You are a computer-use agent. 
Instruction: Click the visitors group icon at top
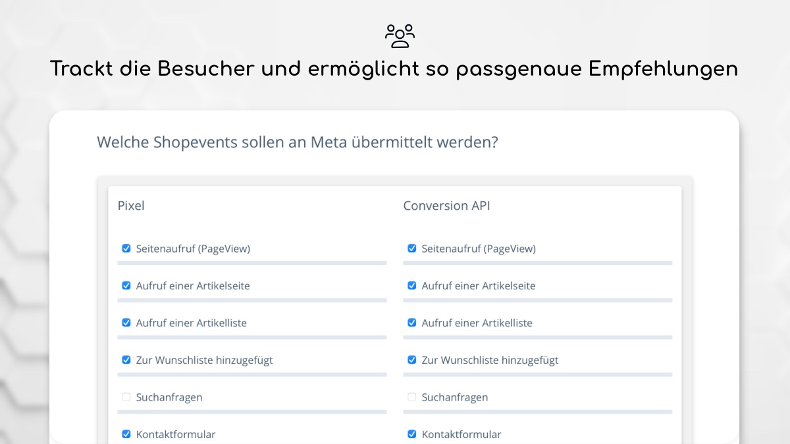click(x=400, y=36)
